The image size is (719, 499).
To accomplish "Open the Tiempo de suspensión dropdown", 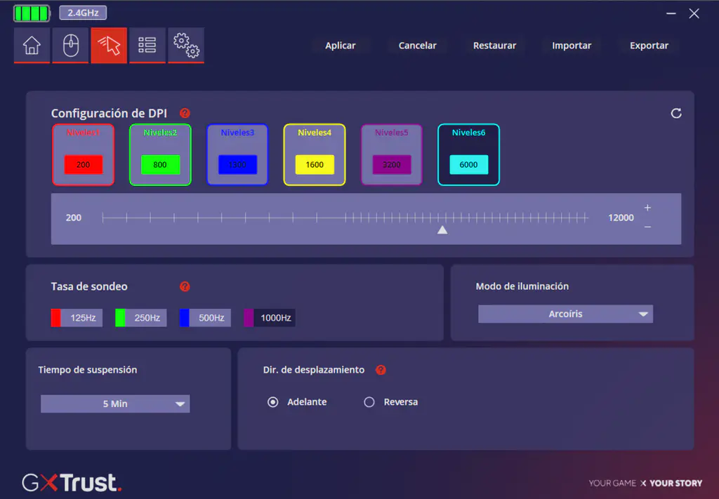I will [115, 404].
